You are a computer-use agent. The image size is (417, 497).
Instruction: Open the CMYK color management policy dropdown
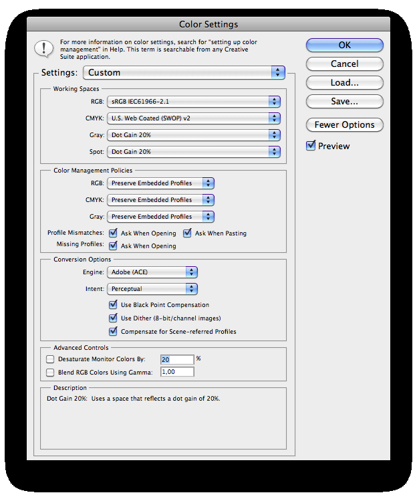(x=161, y=200)
